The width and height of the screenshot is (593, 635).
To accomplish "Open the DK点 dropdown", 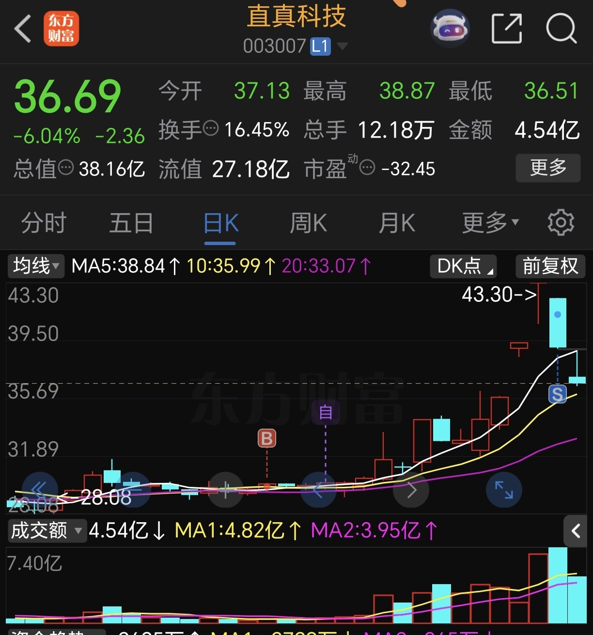I will point(463,266).
